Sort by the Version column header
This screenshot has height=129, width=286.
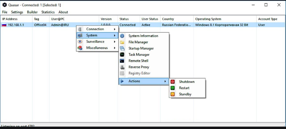pos(108,19)
